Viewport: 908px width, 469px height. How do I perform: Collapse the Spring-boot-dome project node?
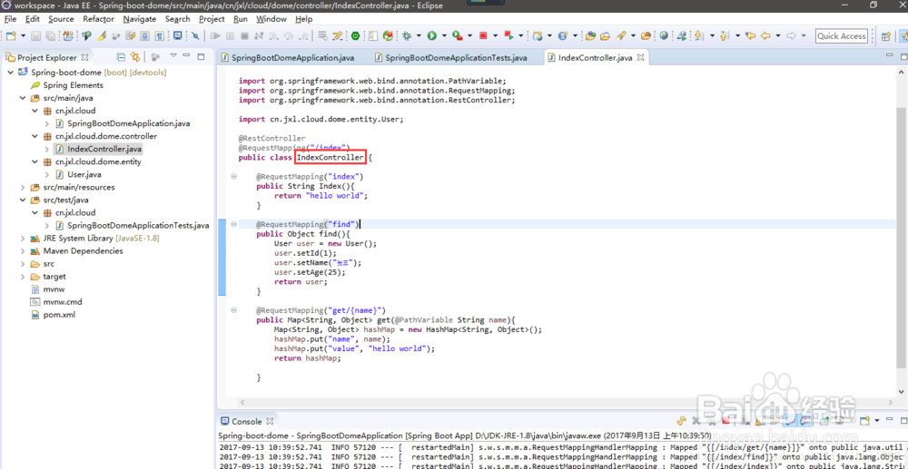click(x=10, y=73)
